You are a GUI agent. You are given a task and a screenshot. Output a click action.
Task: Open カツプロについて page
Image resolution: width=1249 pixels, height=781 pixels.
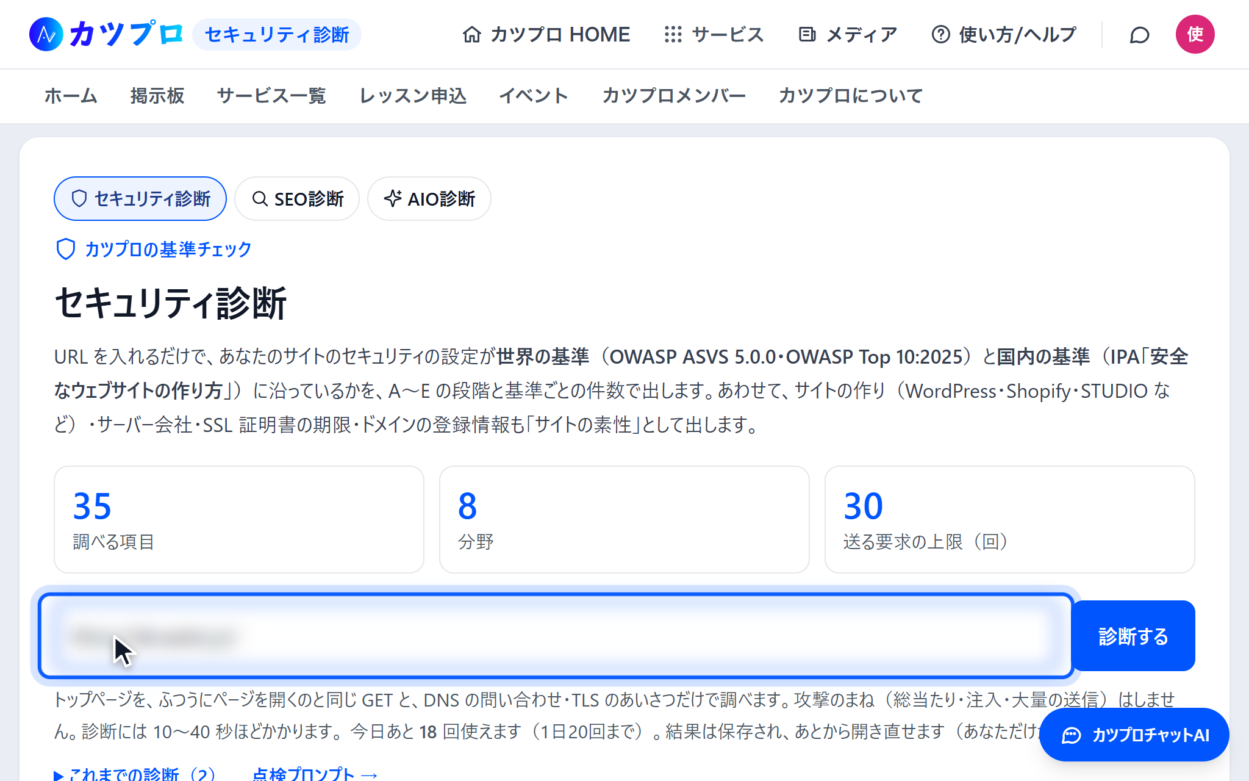coord(851,96)
